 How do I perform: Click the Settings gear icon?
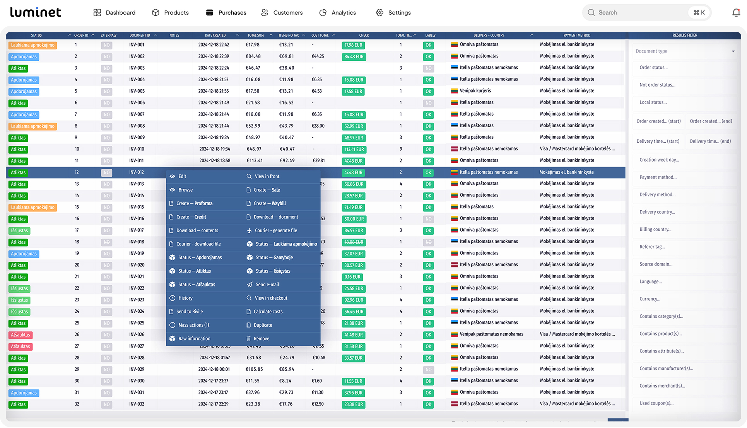379,13
